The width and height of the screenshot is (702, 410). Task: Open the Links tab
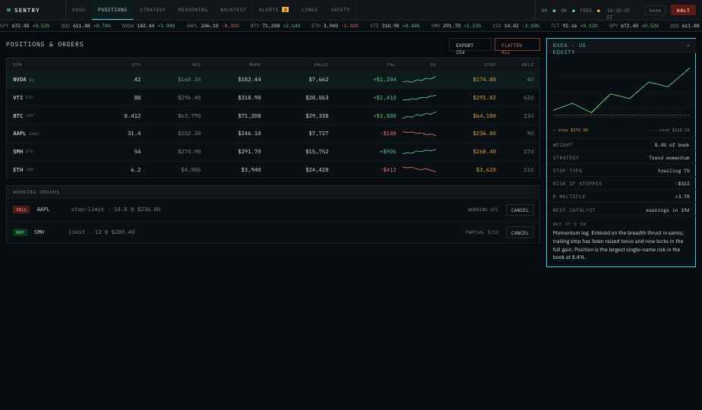309,9
